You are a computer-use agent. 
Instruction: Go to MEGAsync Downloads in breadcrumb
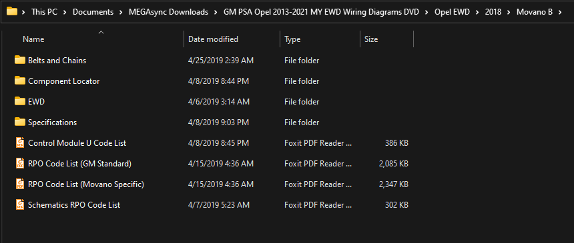[168, 12]
